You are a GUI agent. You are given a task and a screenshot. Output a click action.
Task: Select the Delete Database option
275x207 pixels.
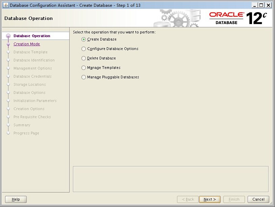point(84,58)
